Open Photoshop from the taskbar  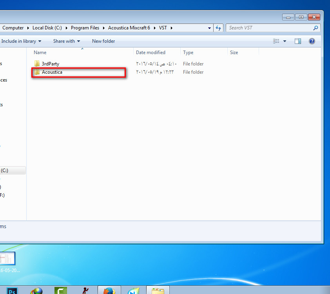pyautogui.click(x=12, y=291)
